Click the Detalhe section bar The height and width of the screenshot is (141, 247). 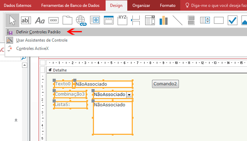click(x=147, y=70)
